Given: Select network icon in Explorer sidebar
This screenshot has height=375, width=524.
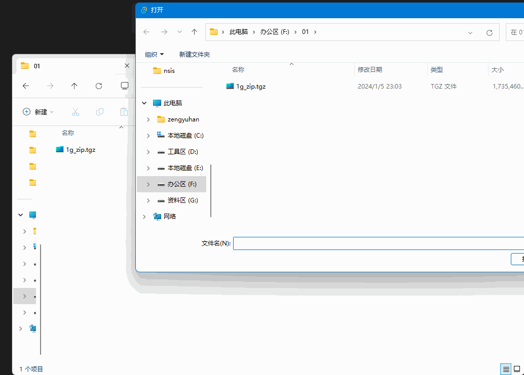Looking at the screenshot, I should [x=32, y=328].
